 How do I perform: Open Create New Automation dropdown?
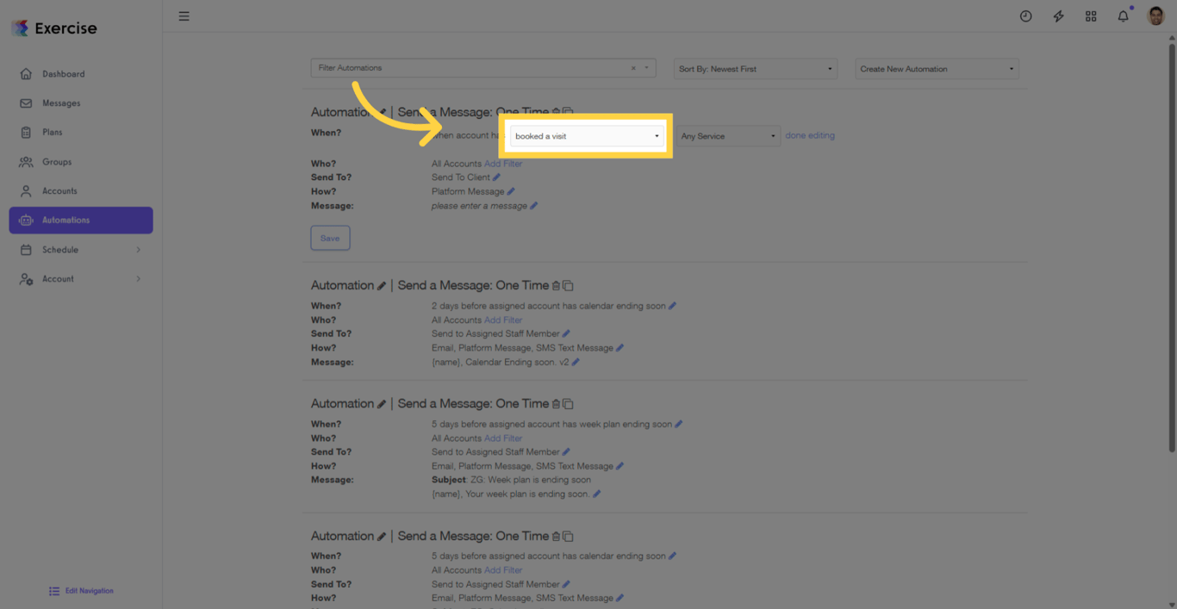click(x=936, y=69)
